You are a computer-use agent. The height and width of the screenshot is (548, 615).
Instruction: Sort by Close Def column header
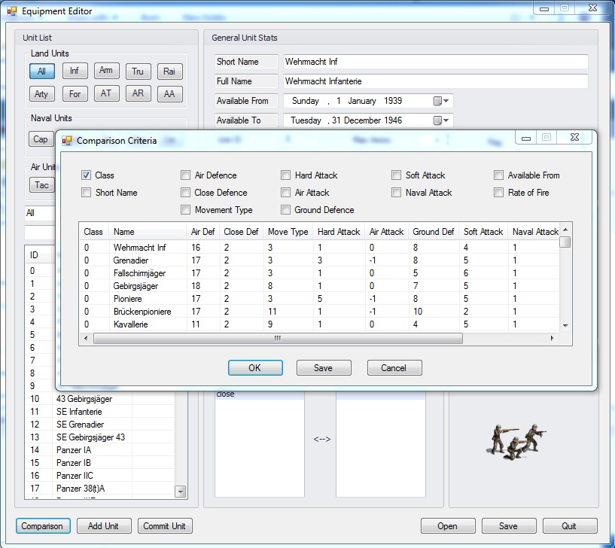coord(241,232)
